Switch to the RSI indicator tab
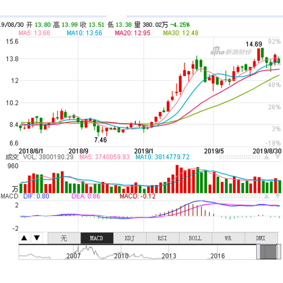 click(x=163, y=238)
